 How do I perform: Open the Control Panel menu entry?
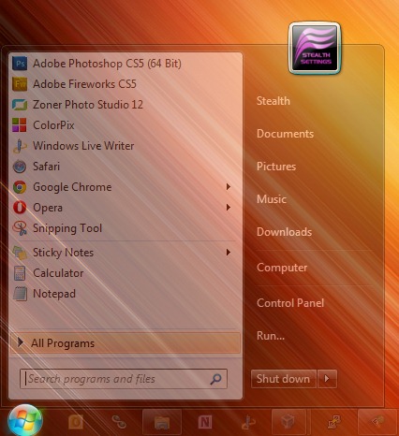point(290,303)
